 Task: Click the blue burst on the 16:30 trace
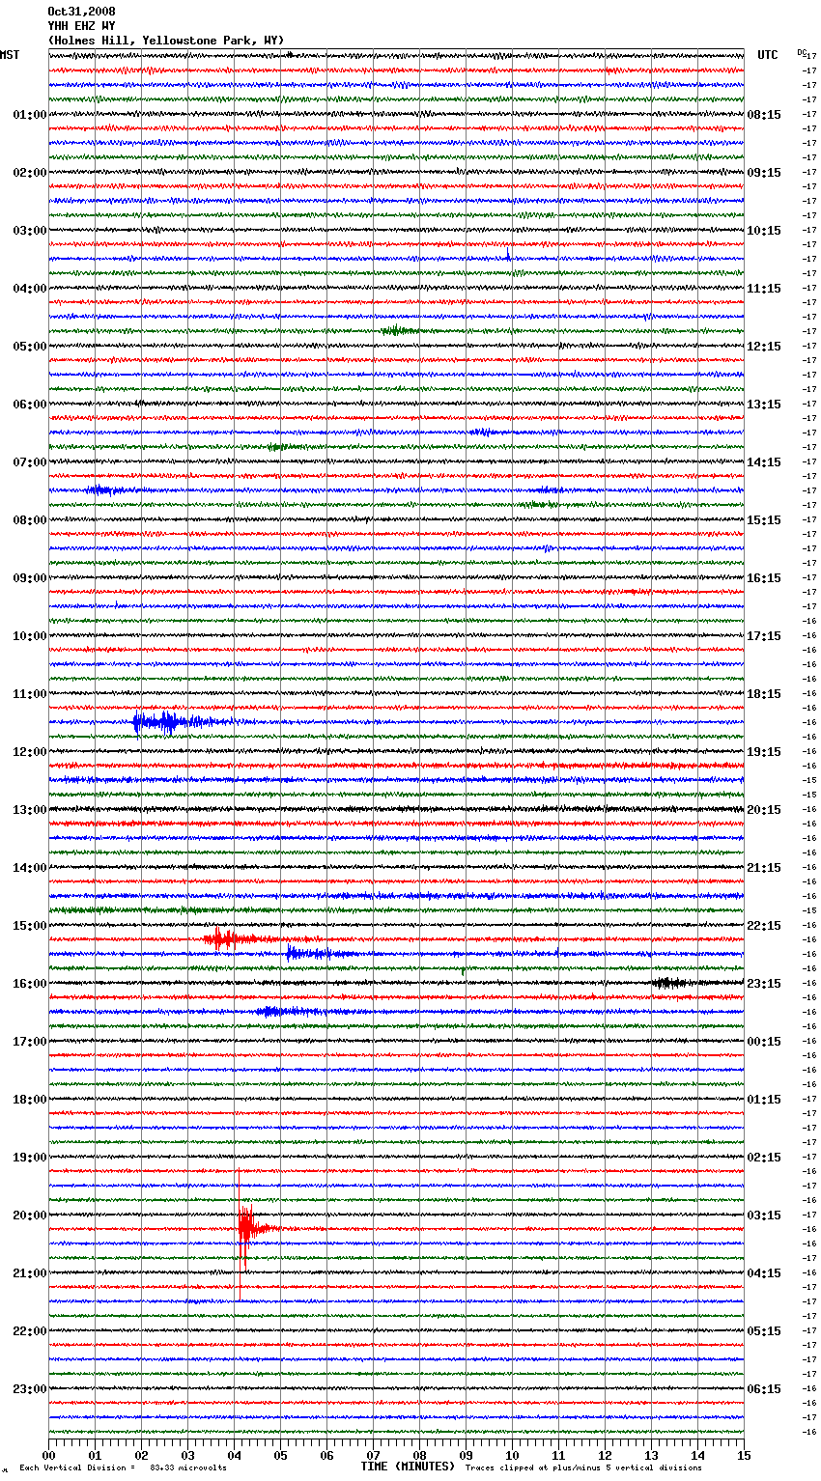(288, 1012)
